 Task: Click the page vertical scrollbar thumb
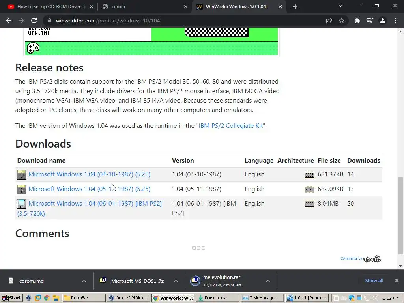(400, 215)
